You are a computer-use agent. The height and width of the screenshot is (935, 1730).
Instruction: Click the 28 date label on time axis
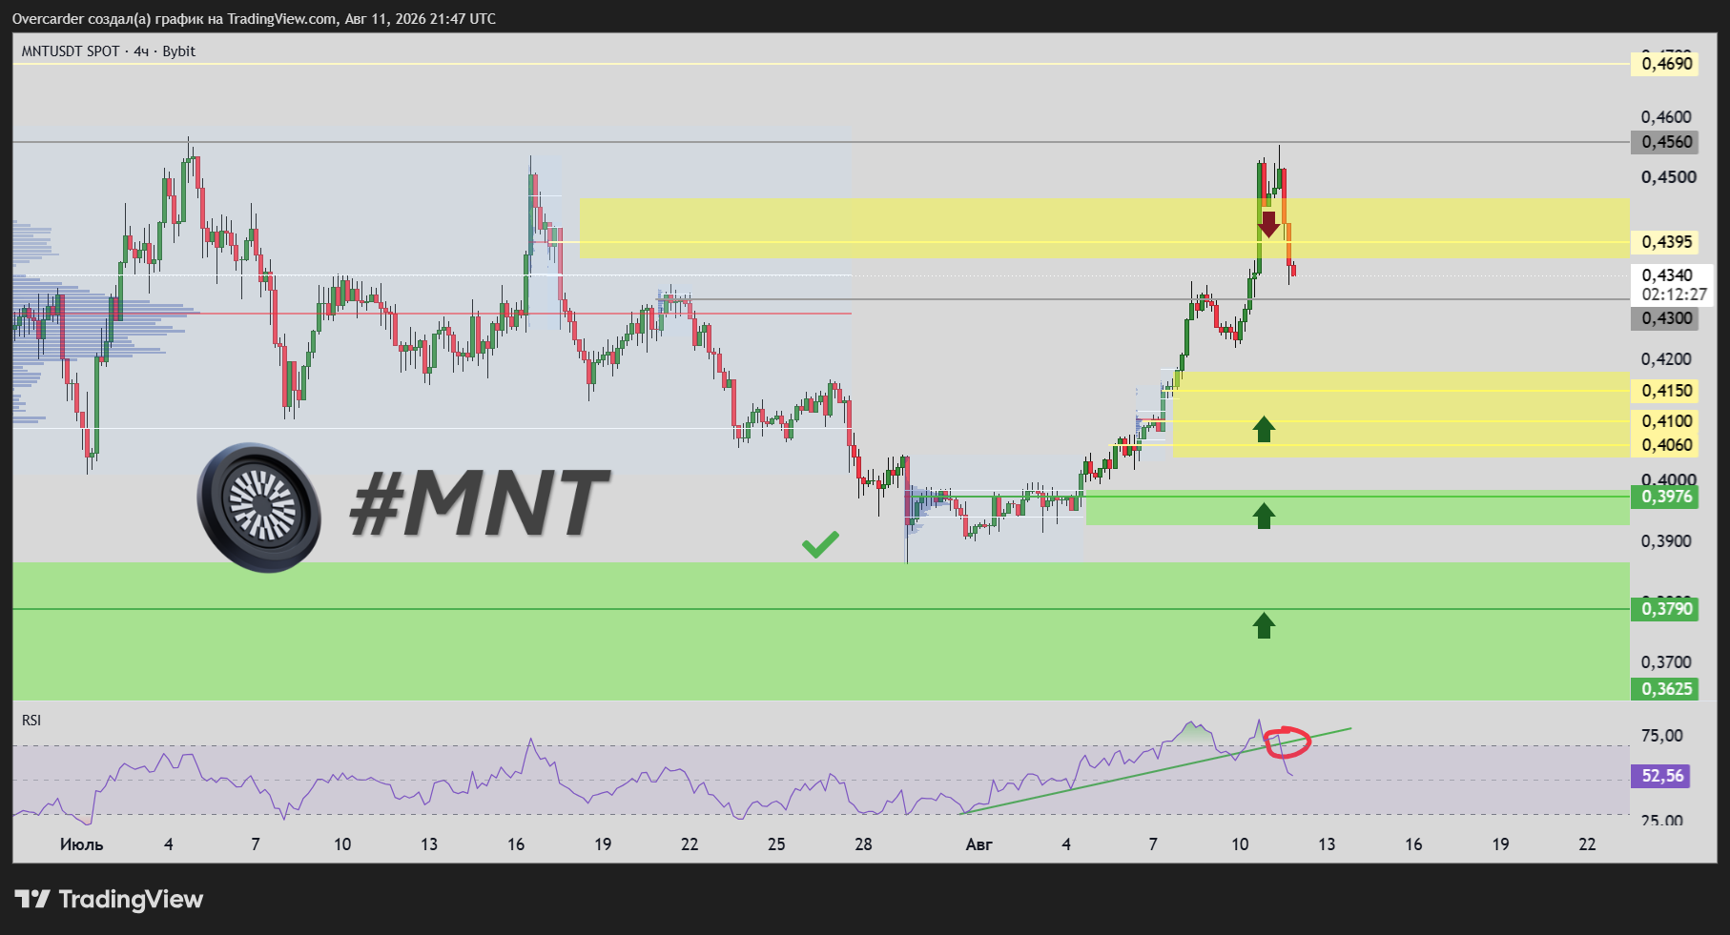tap(863, 844)
